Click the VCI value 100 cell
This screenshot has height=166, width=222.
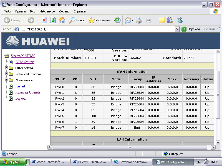click(x=93, y=116)
